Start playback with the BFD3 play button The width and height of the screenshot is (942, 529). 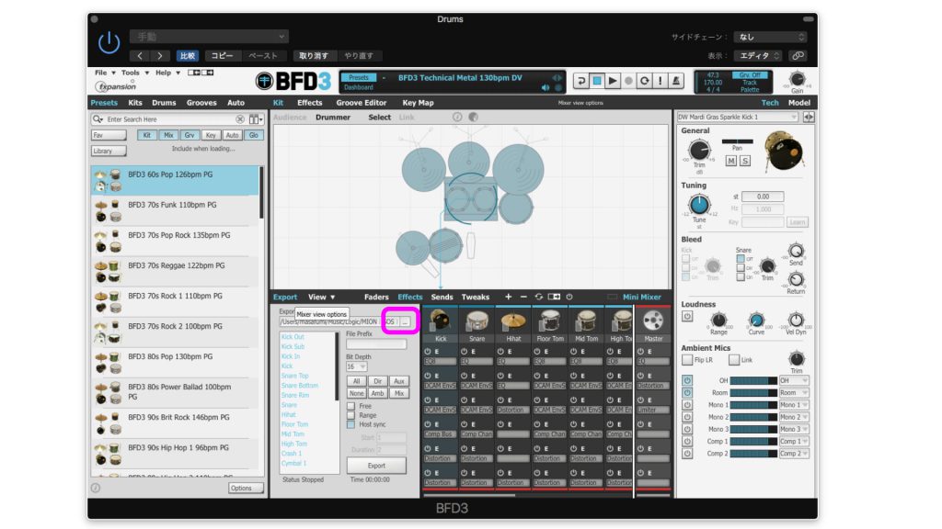pos(613,81)
